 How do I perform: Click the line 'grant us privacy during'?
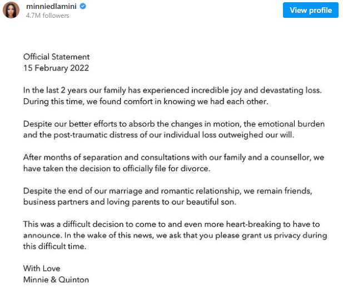(175, 236)
